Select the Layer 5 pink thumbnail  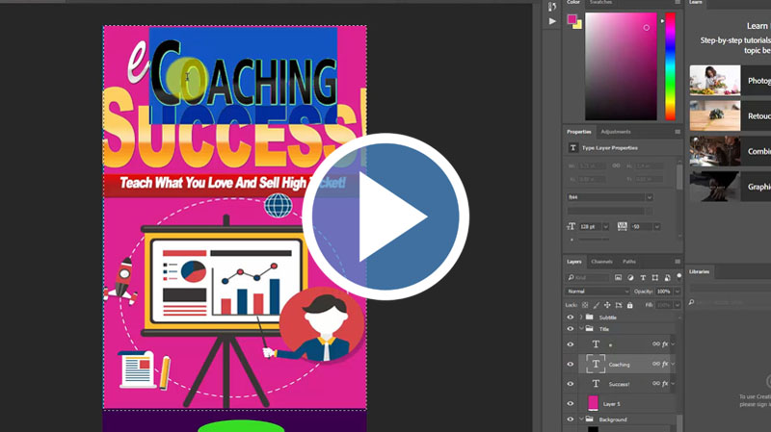(x=593, y=404)
